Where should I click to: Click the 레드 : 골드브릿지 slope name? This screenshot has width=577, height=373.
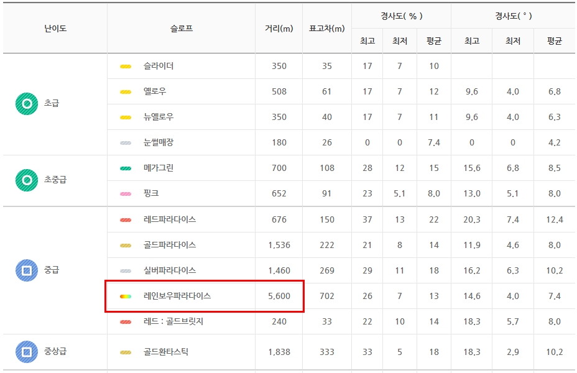point(173,322)
